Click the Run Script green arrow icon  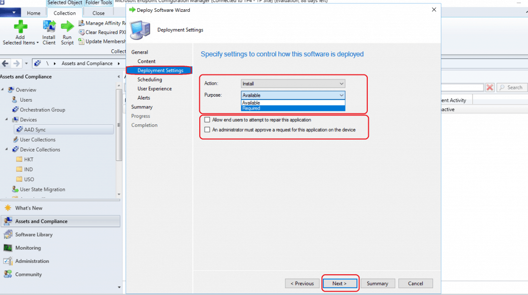click(67, 27)
